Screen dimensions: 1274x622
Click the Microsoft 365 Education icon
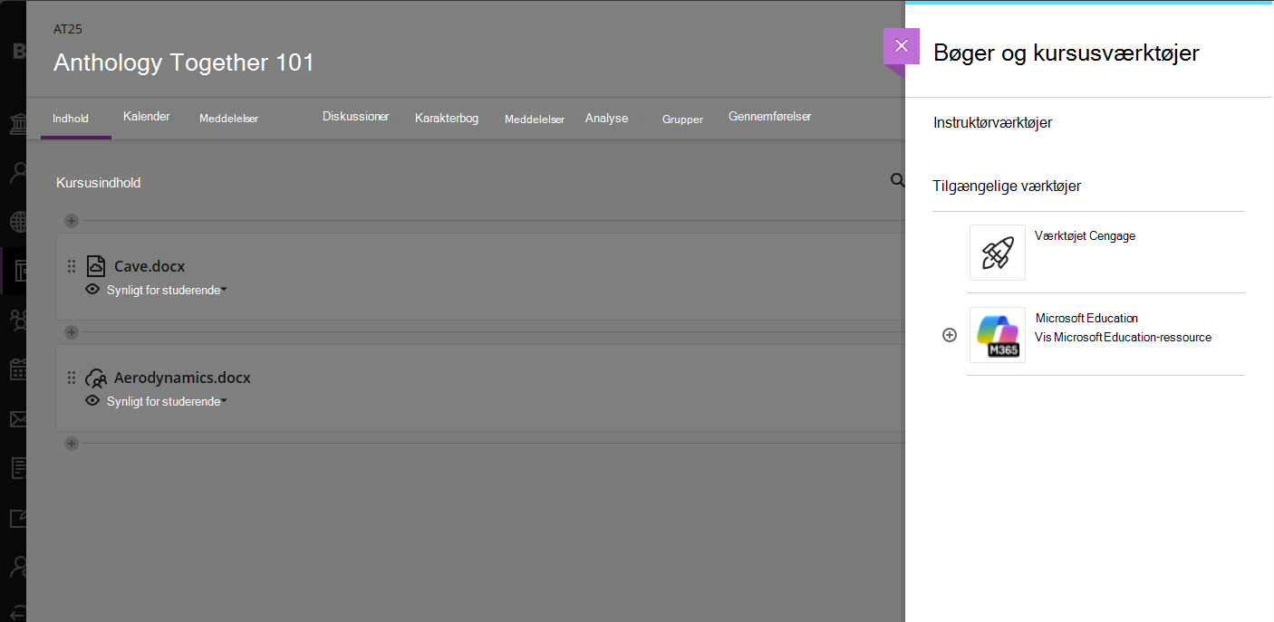click(x=998, y=335)
